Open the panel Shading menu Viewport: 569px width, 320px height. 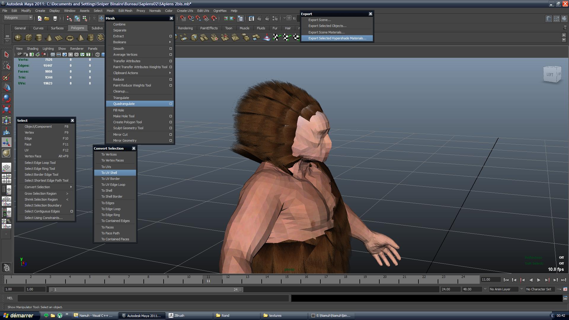(33, 49)
